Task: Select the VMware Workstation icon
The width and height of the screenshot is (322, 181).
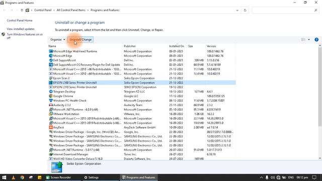Action: coord(51,114)
